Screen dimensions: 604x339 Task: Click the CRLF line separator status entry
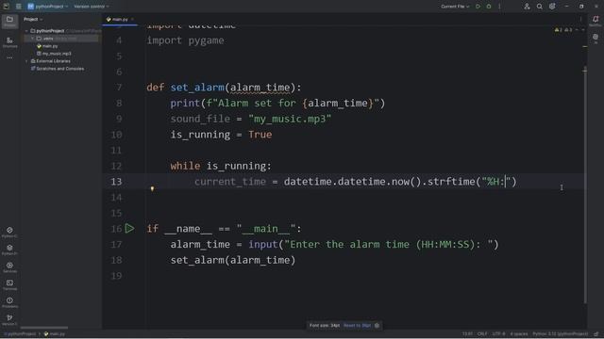482,334
